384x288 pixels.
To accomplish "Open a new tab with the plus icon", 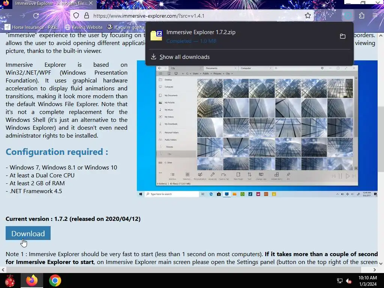I will pyautogui.click(x=103, y=3).
